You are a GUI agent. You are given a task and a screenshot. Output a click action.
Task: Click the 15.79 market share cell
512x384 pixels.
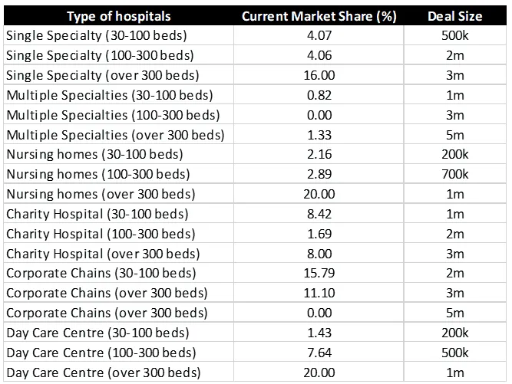click(x=319, y=274)
